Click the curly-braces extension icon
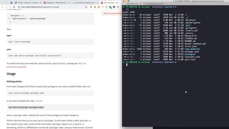 pyautogui.click(x=106, y=7)
